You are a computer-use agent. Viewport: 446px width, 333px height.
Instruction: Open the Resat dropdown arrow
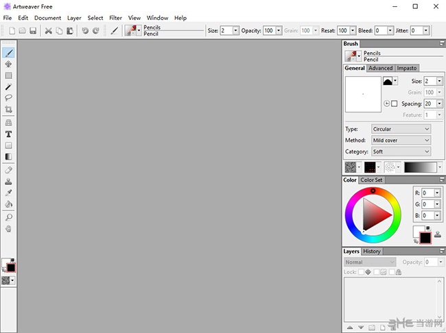coord(353,31)
